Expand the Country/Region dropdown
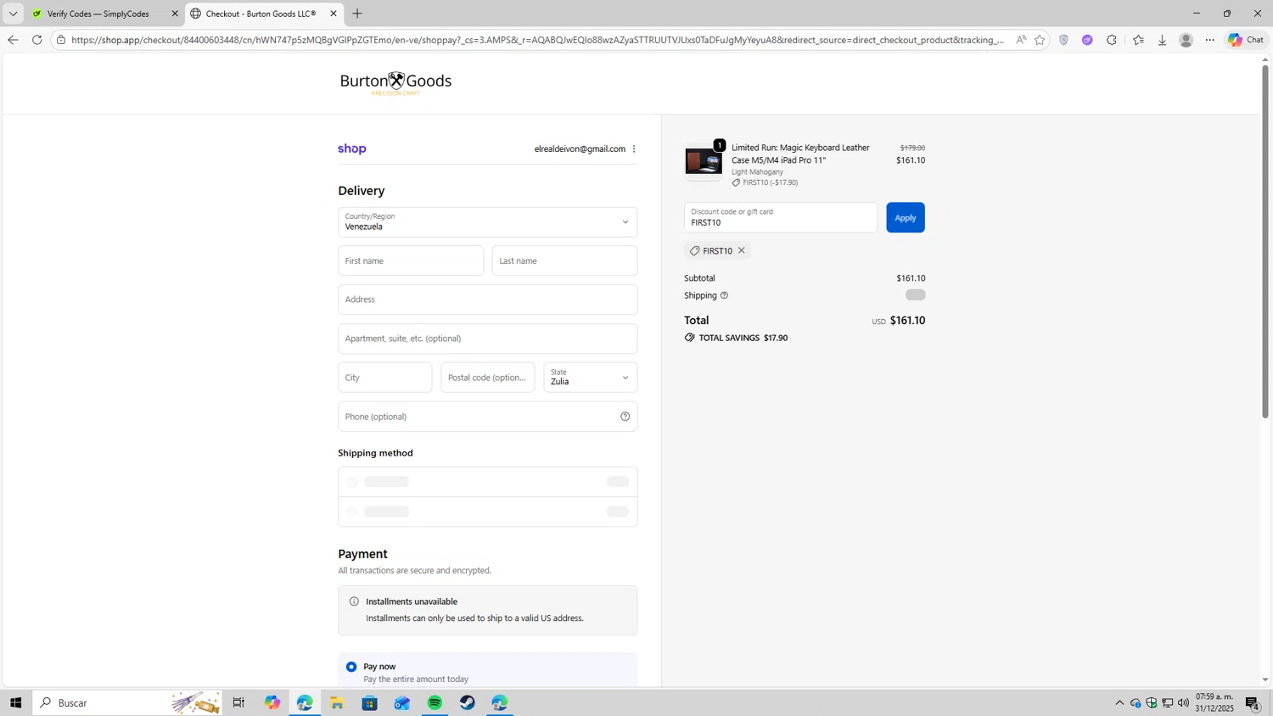Screen dimensions: 1273x716 coord(488,222)
